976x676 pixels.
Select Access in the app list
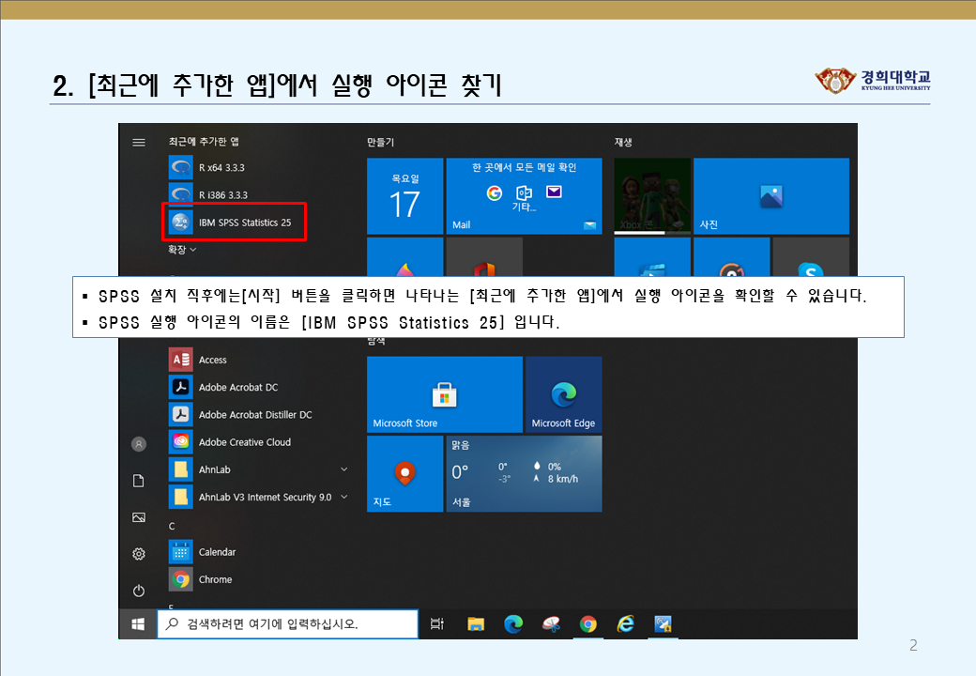[x=212, y=359]
